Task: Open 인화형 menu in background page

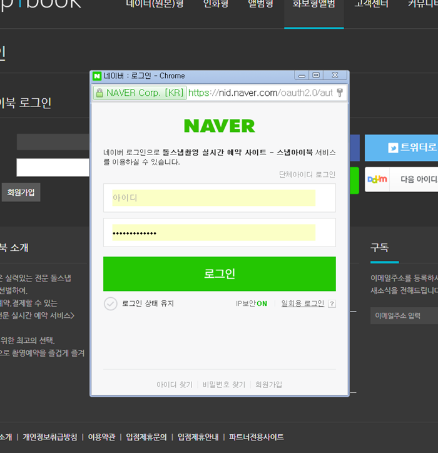Action: (x=216, y=4)
